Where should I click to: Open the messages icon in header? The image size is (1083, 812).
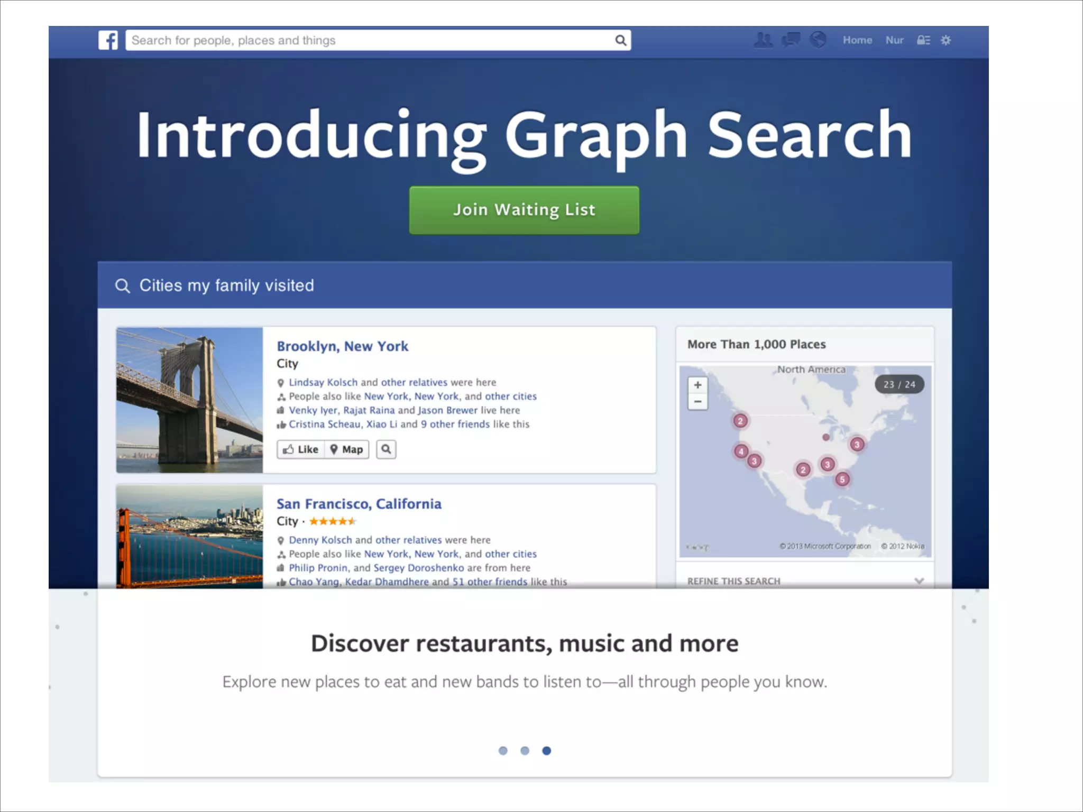pos(791,40)
